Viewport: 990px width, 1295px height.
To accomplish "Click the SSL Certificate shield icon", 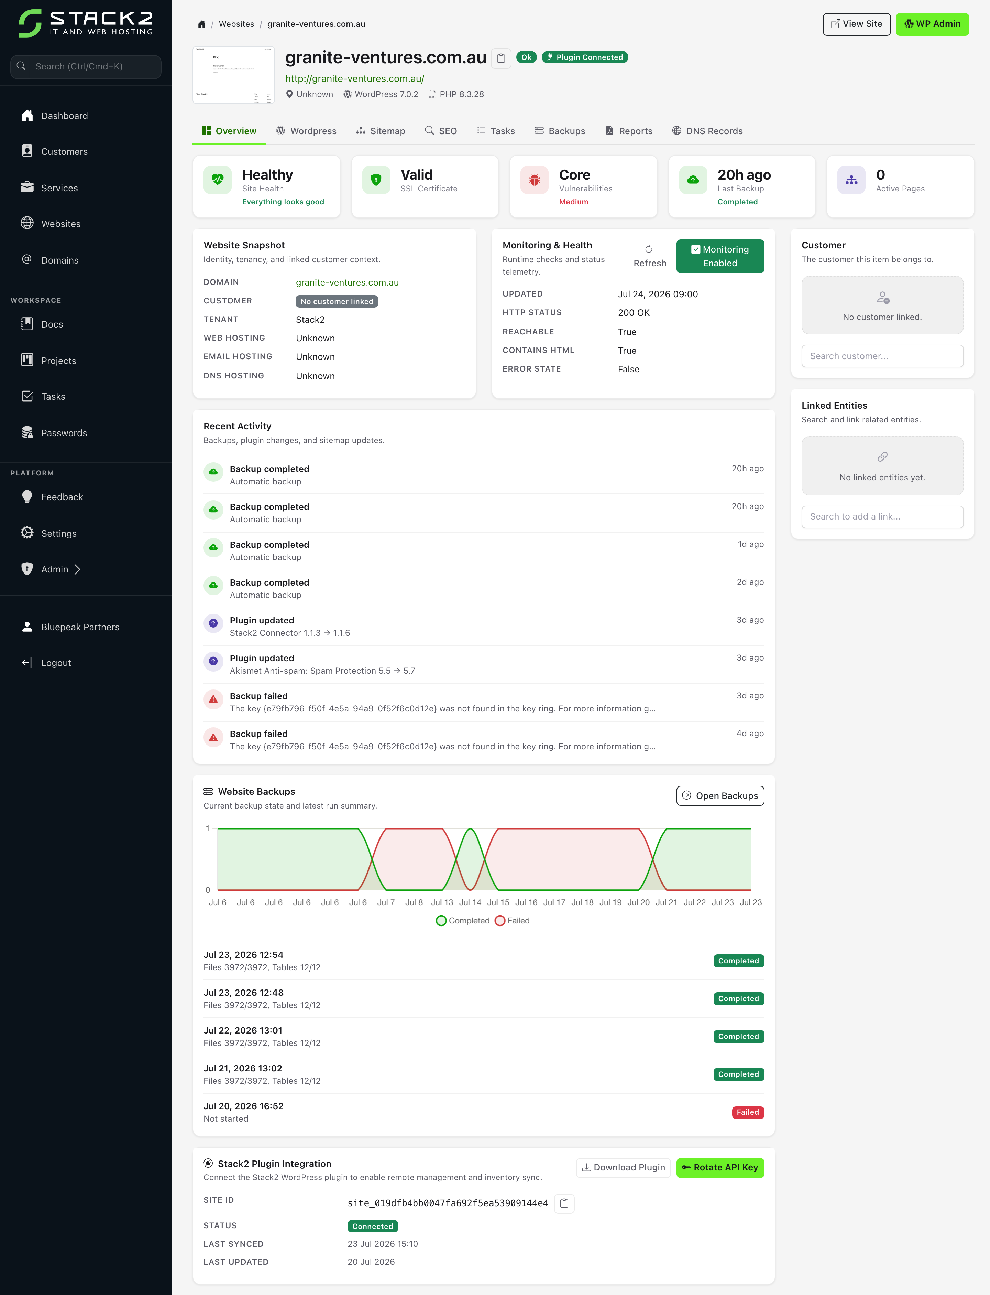I will [376, 180].
